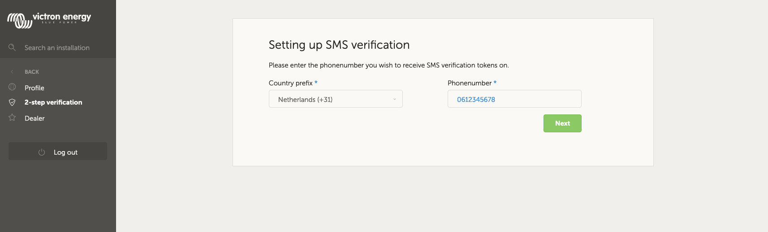Click the power icon in Log out
The image size is (768, 232).
[x=42, y=152]
